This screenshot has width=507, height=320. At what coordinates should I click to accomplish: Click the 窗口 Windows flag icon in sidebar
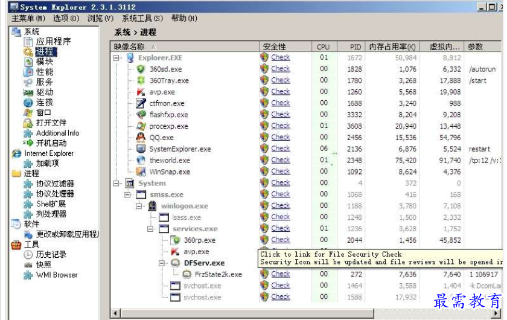(28, 112)
